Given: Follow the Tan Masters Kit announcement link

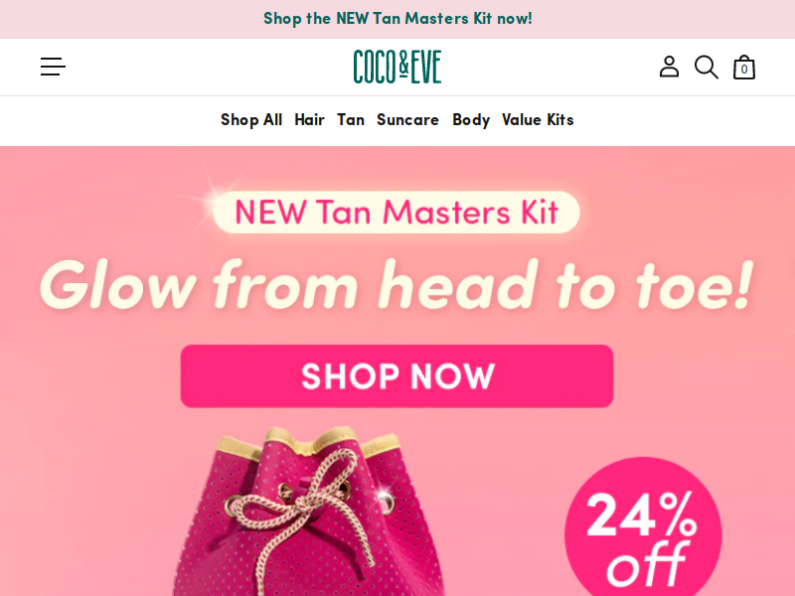Looking at the screenshot, I should click(x=397, y=19).
